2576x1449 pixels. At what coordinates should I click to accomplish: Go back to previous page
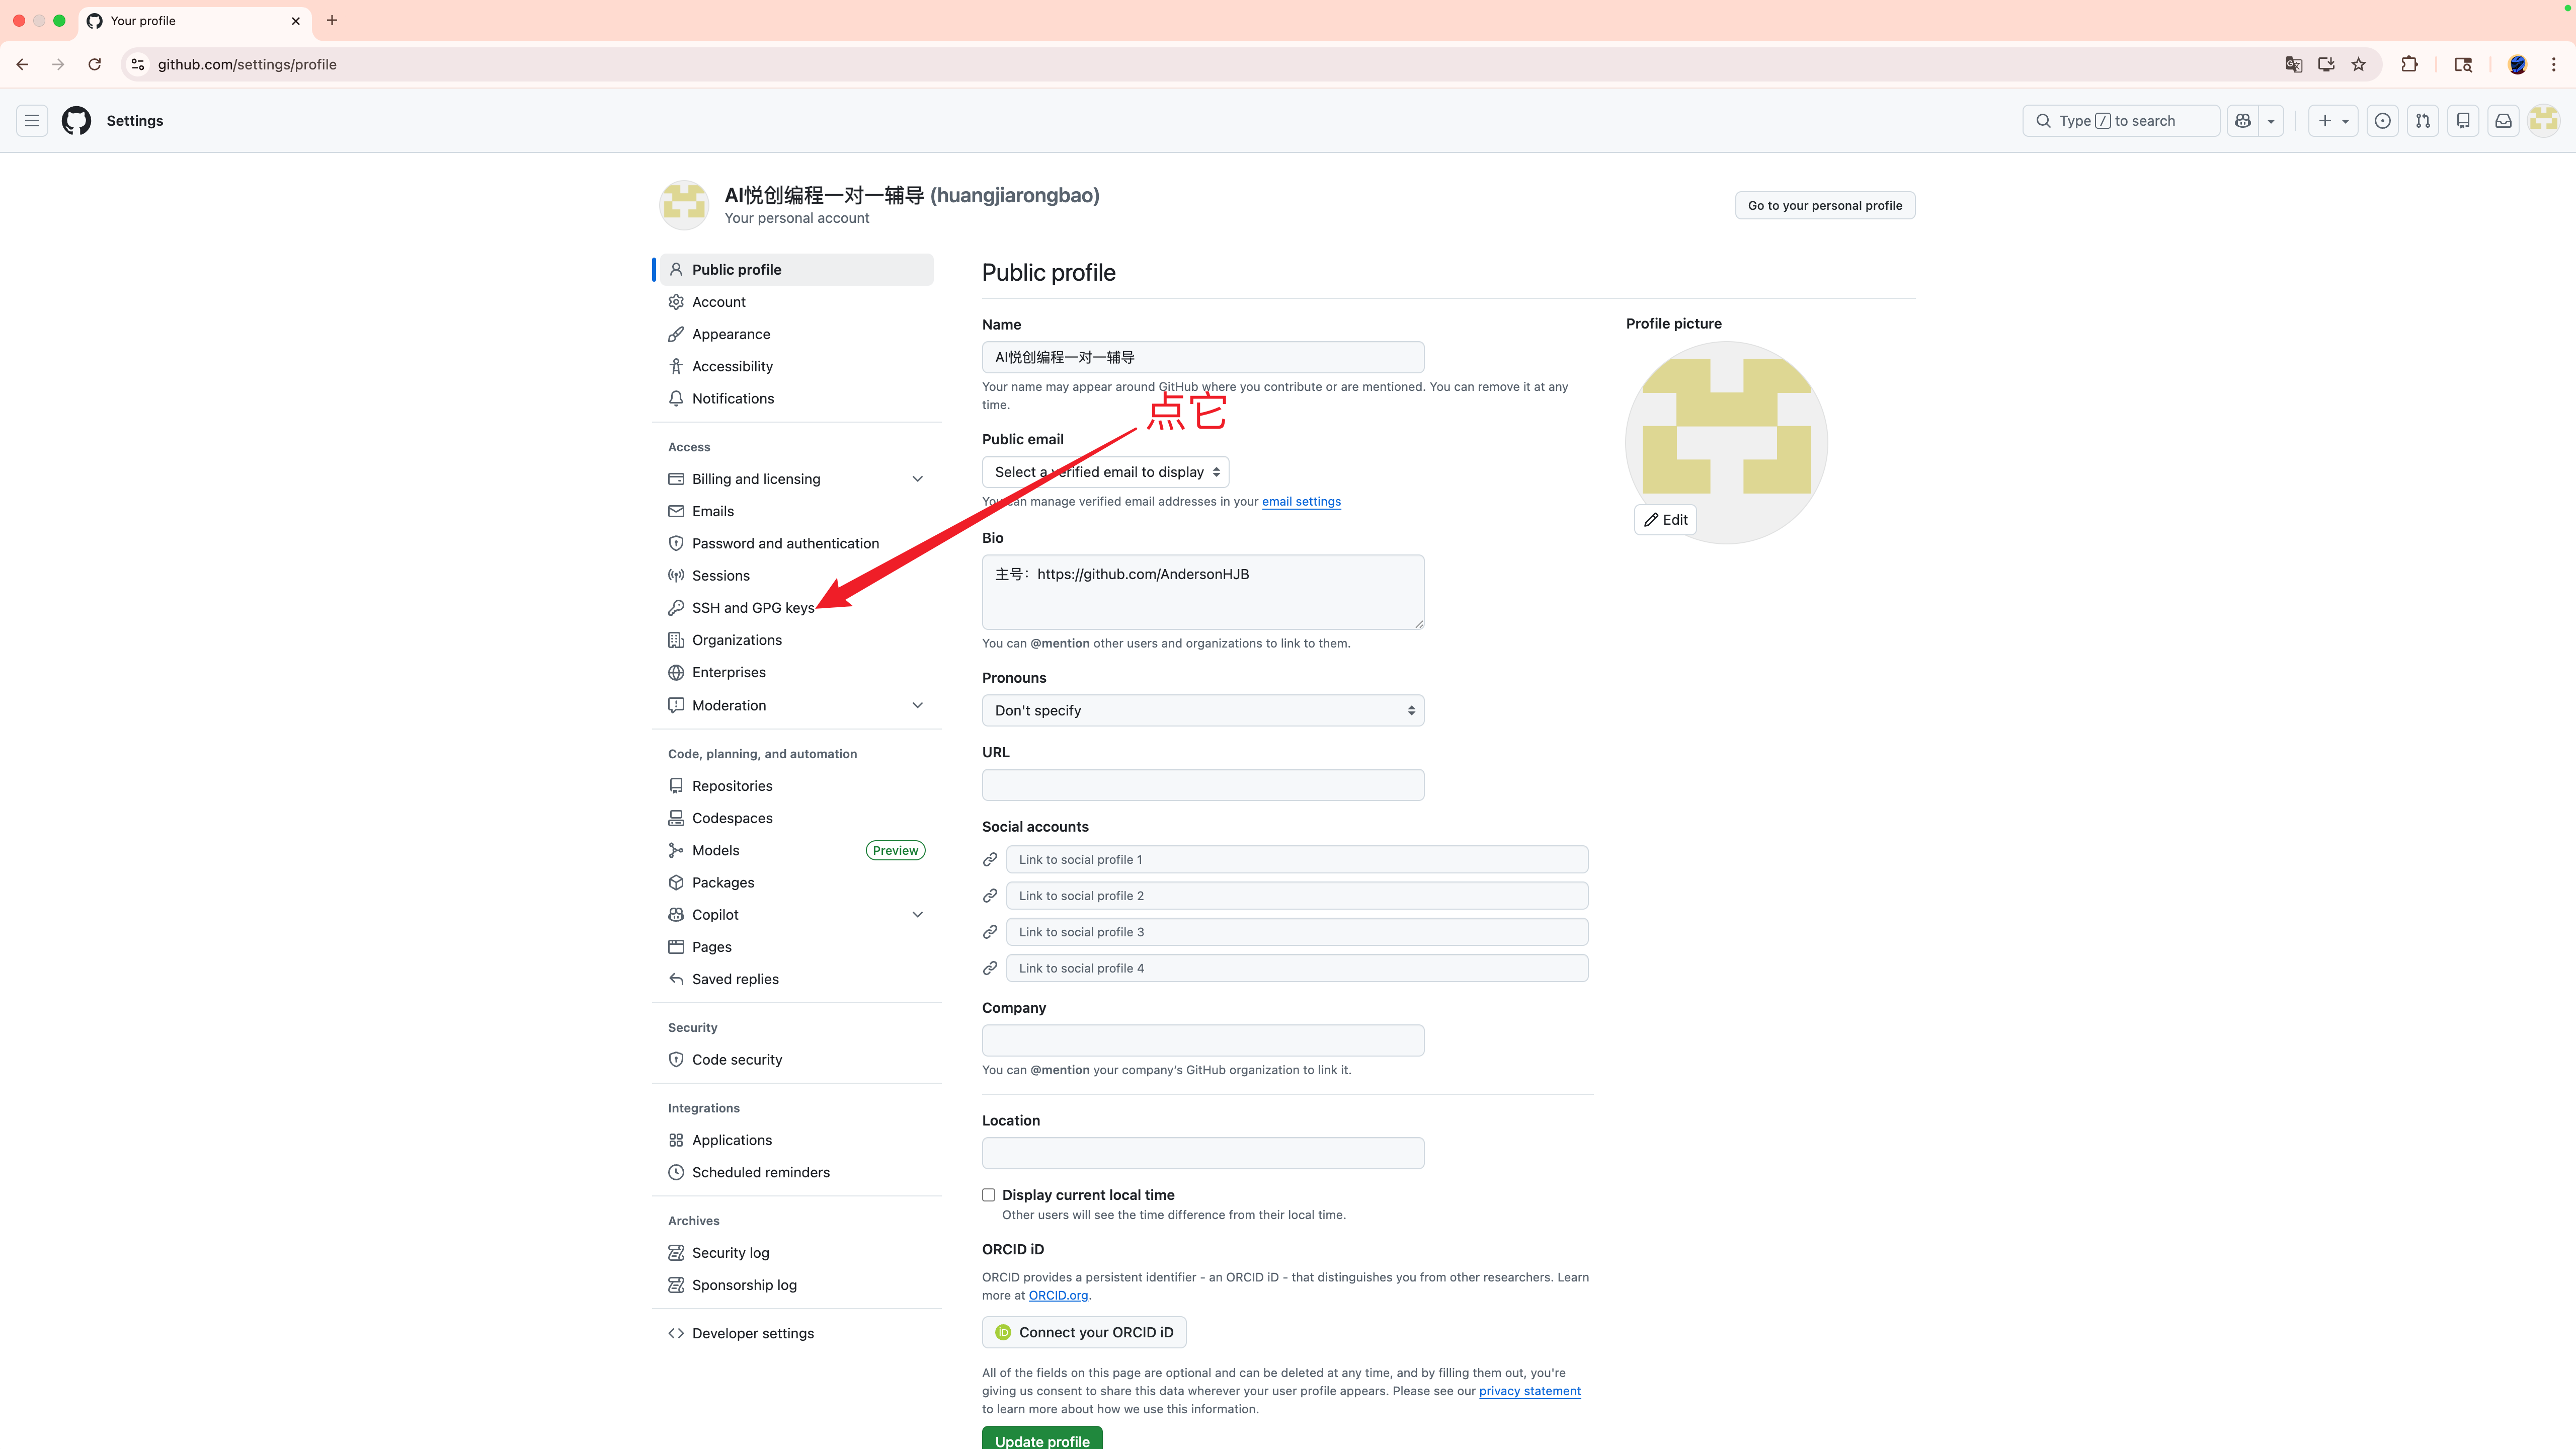pyautogui.click(x=22, y=64)
